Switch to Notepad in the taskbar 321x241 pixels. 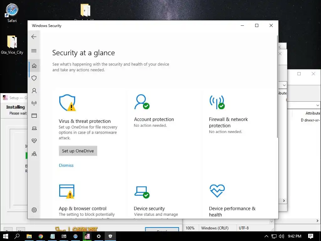click(52, 236)
